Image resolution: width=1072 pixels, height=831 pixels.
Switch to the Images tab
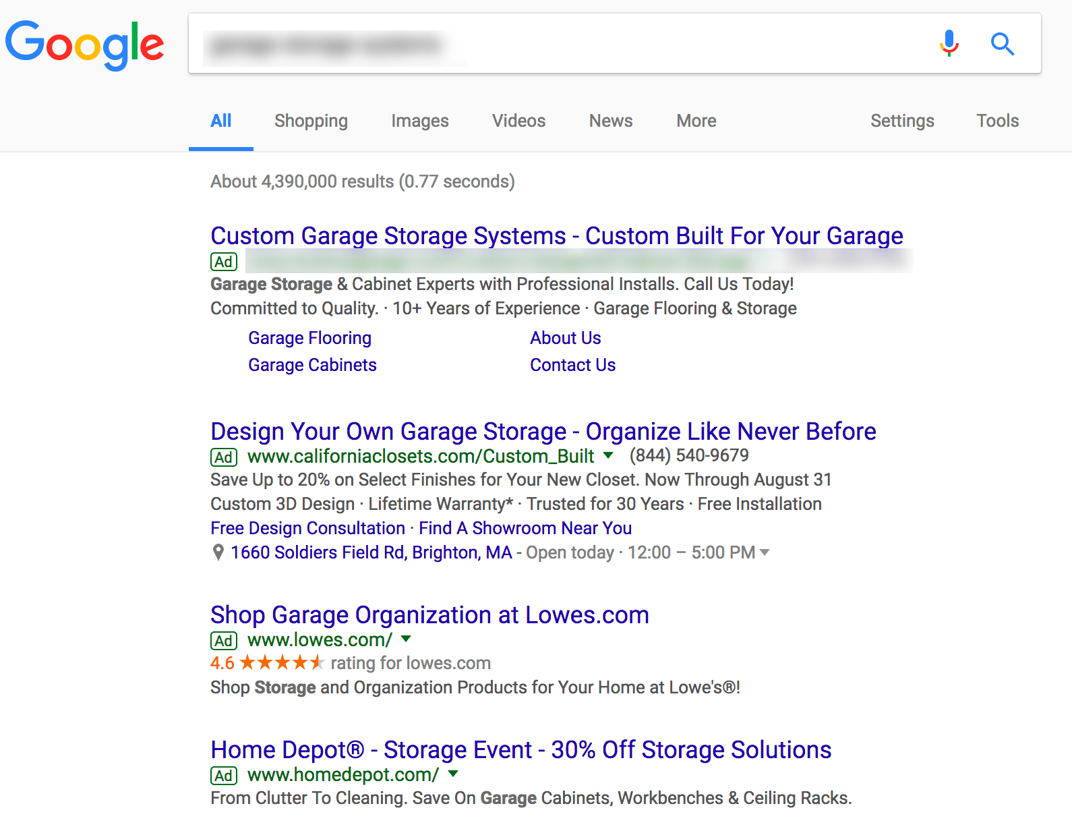(x=420, y=121)
